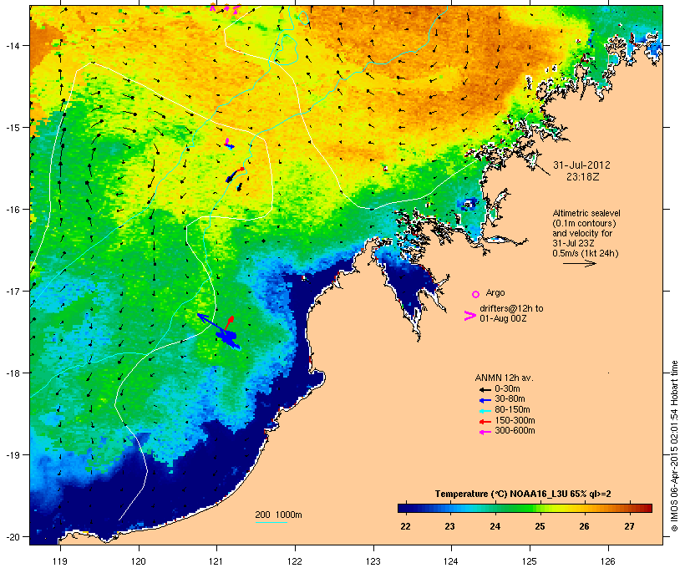The width and height of the screenshot is (685, 568).
Task: Click the 'Argo' legend label
Action: tap(495, 292)
